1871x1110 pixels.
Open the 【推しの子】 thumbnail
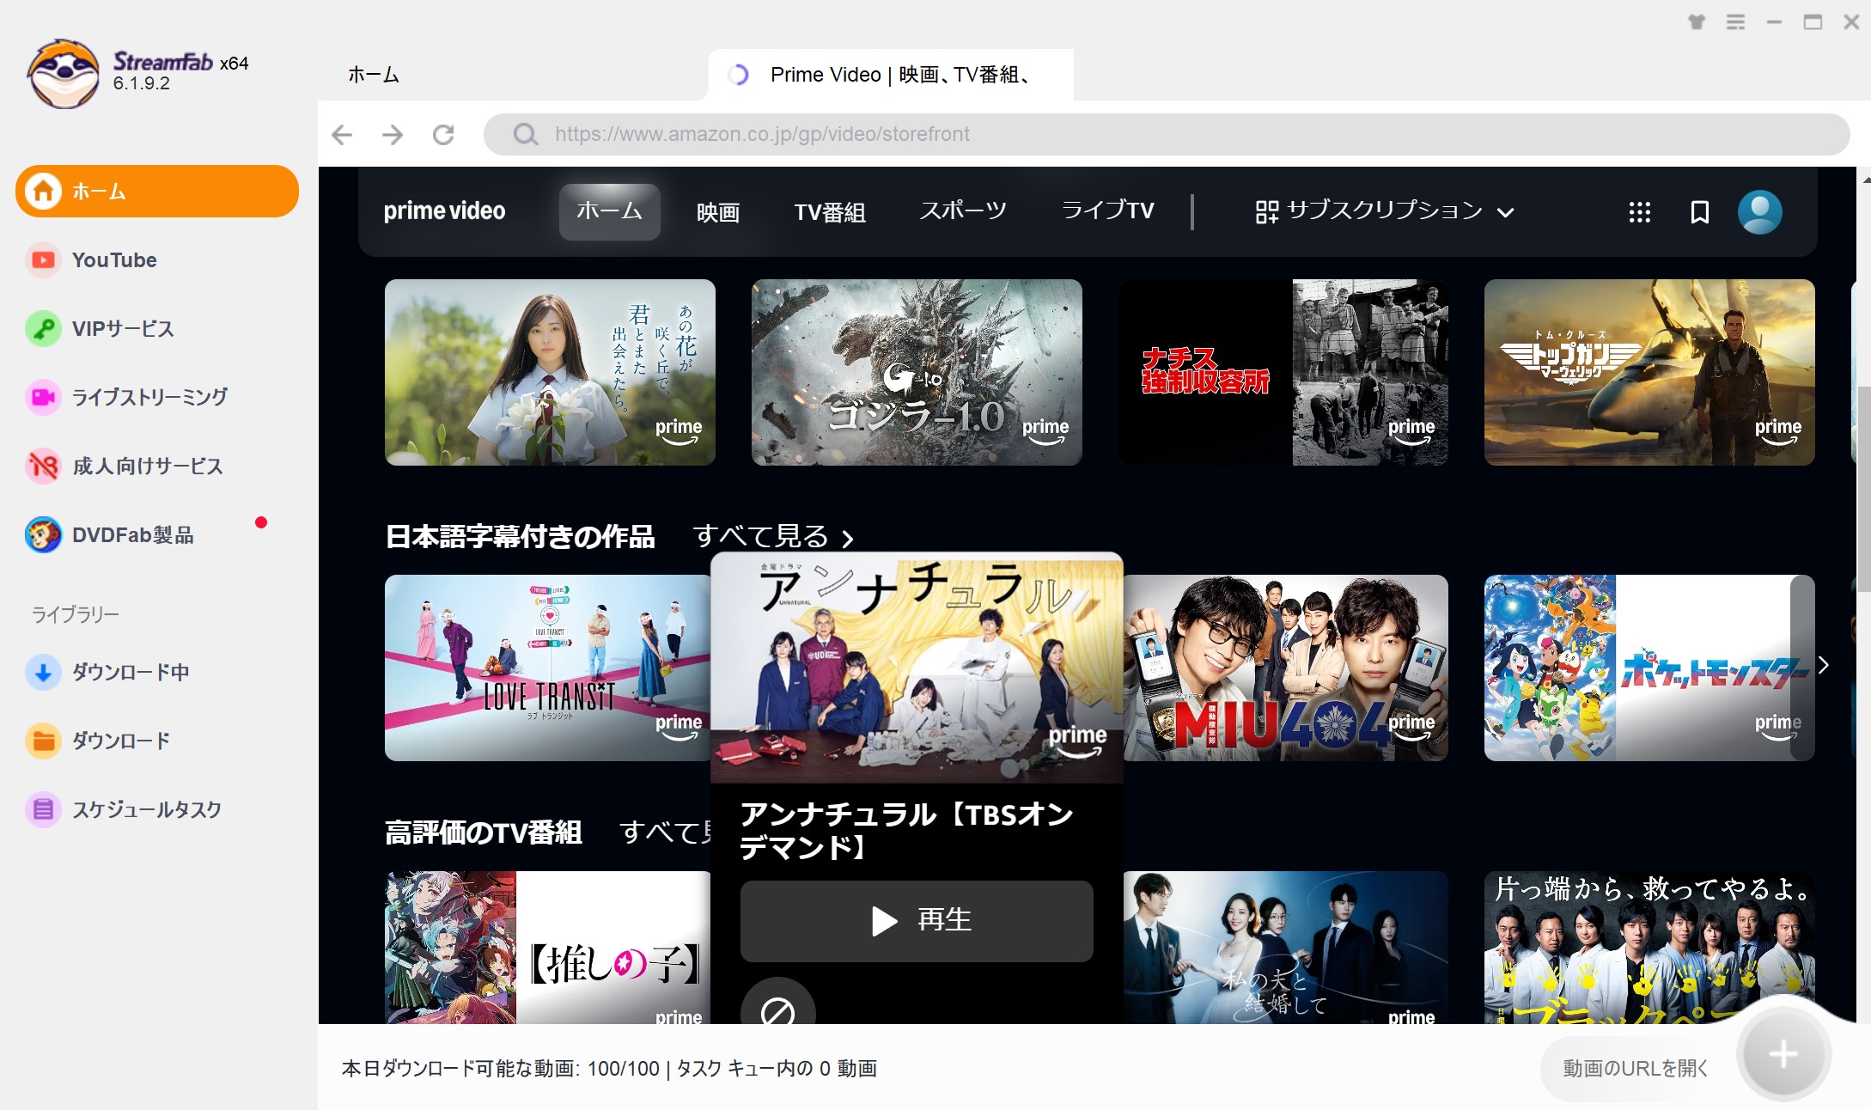[548, 947]
